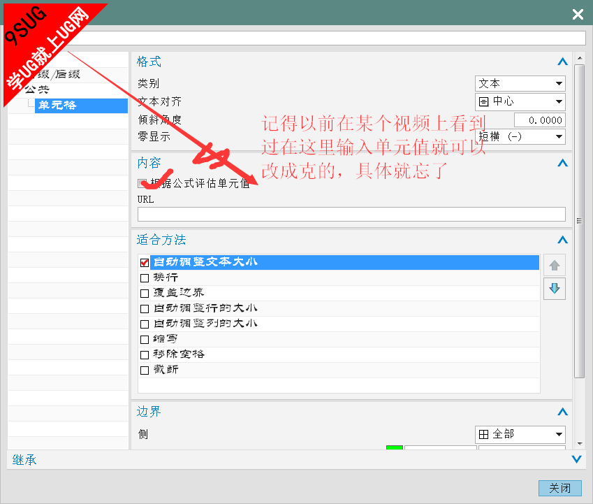Select the 覆盖边界 list row text

179,293
